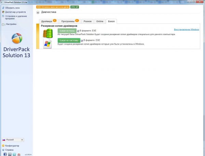
Task: Click the refresh window arrows icon
Action: point(3,8)
